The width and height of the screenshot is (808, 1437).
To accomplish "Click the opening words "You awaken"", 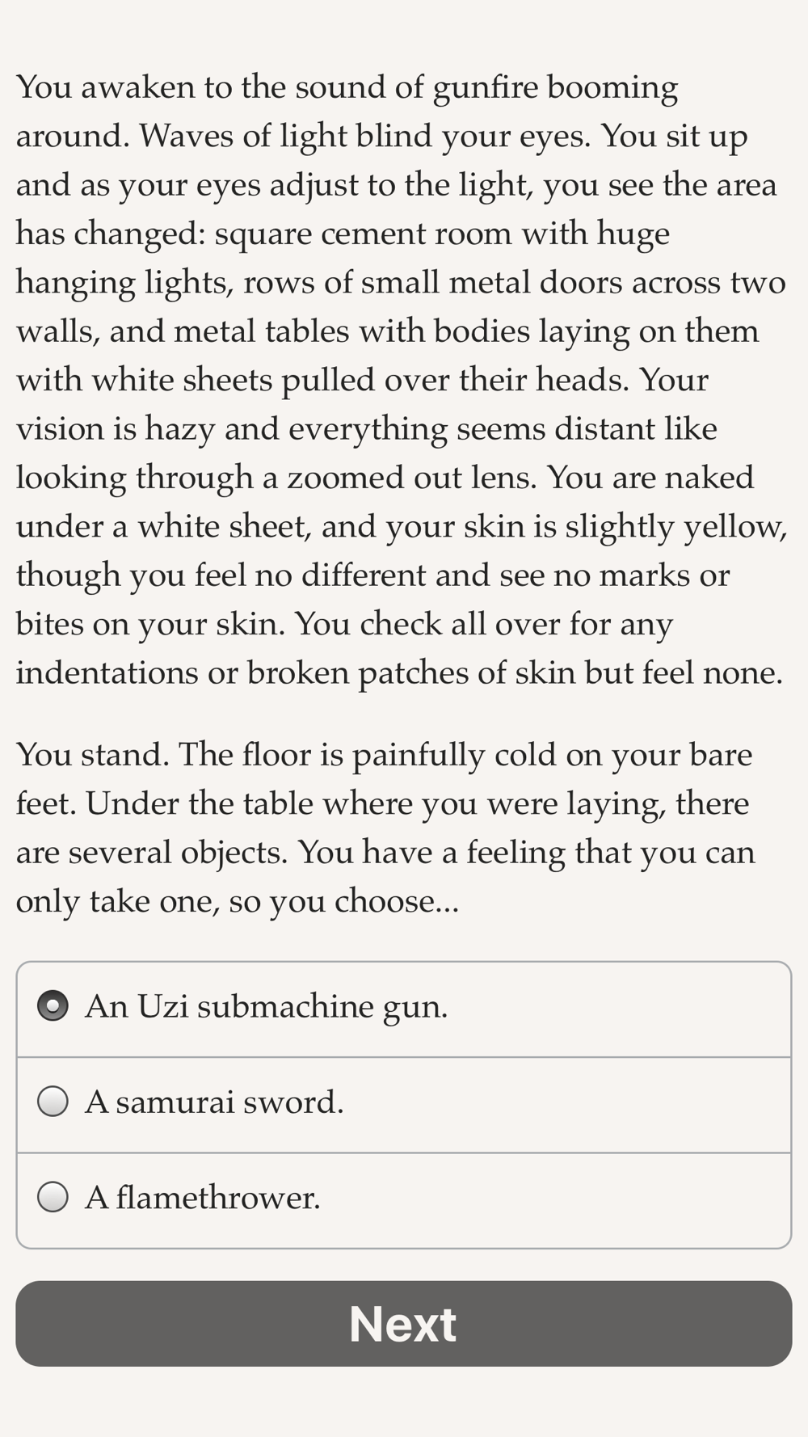I will [x=103, y=87].
